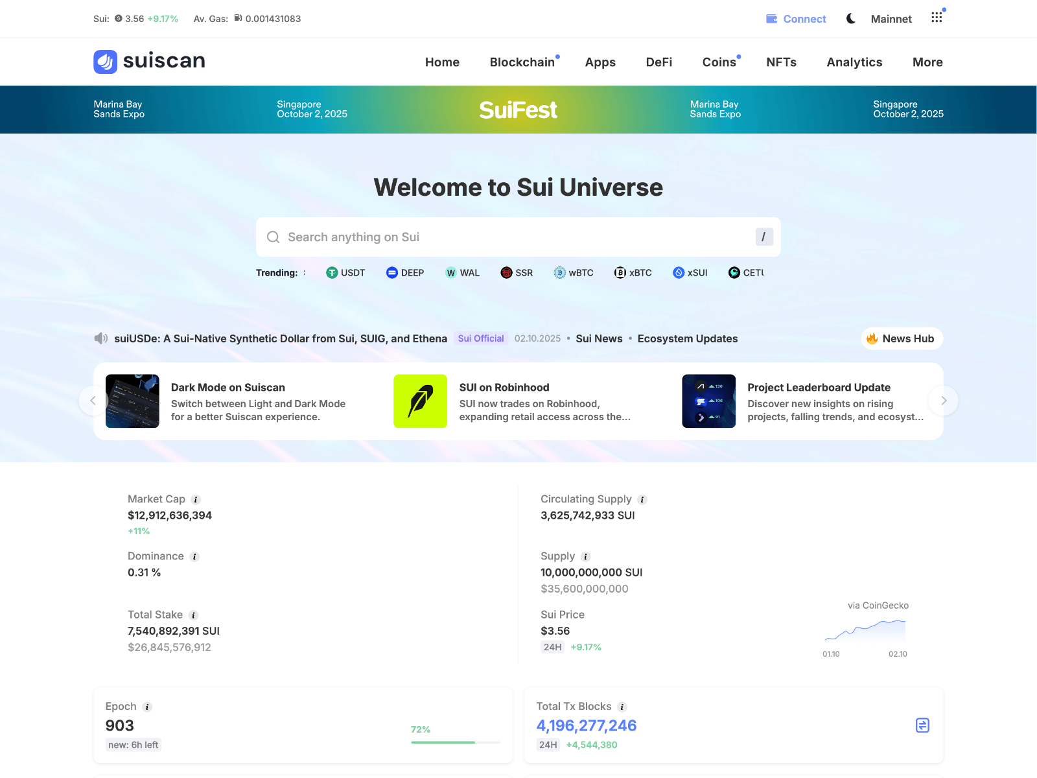Select trending xBTC coin icon

click(x=620, y=273)
